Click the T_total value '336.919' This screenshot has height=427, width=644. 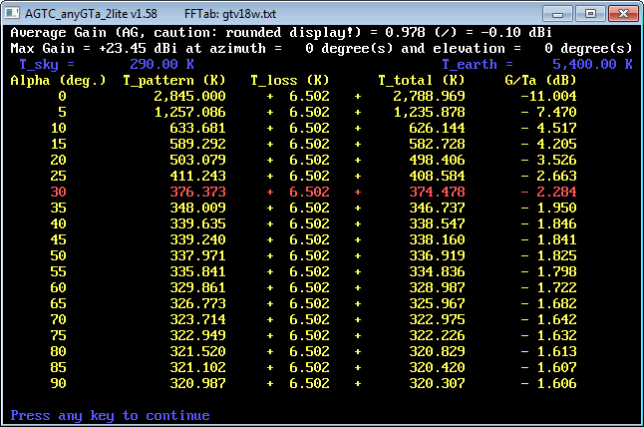[x=437, y=256]
